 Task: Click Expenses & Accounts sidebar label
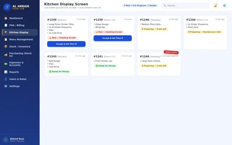pos(16,64)
